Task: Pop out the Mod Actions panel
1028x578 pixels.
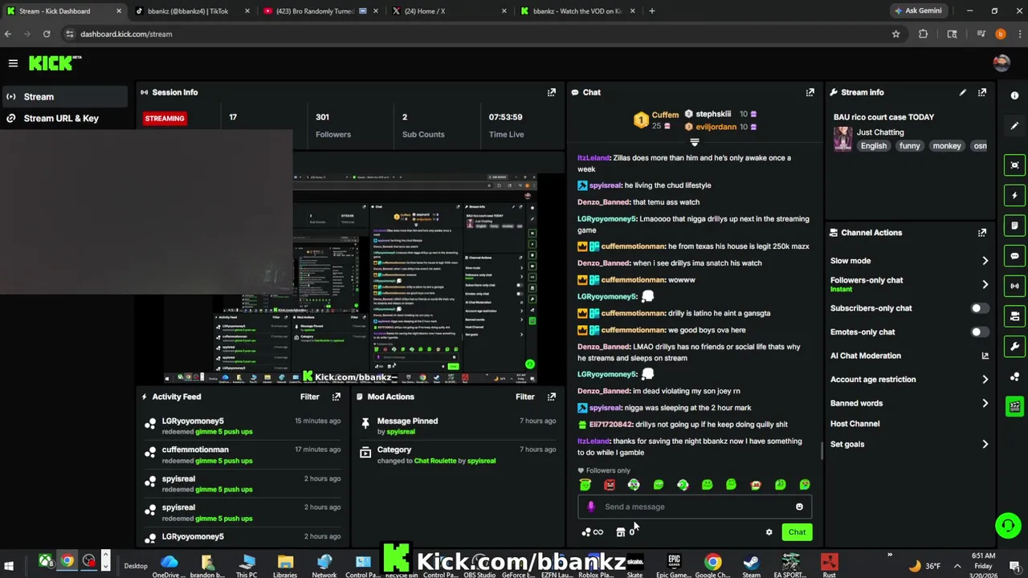Action: point(551,397)
